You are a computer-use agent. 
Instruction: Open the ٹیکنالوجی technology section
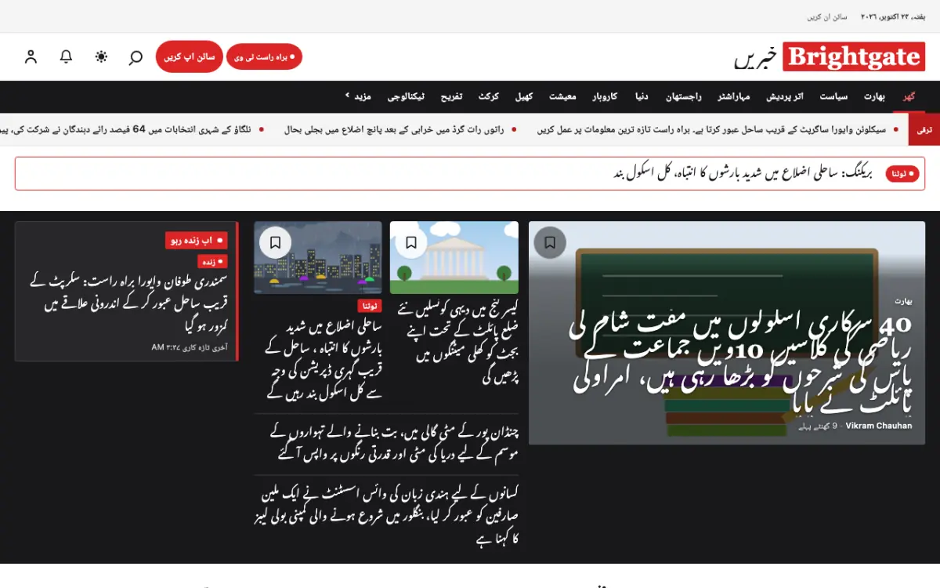pos(407,96)
